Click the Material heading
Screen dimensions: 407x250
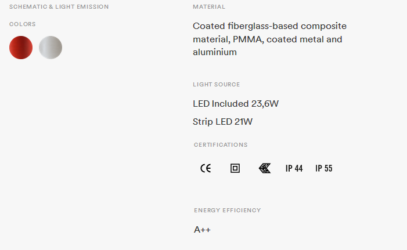(209, 7)
